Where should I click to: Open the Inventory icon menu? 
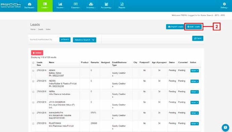coord(91,4)
